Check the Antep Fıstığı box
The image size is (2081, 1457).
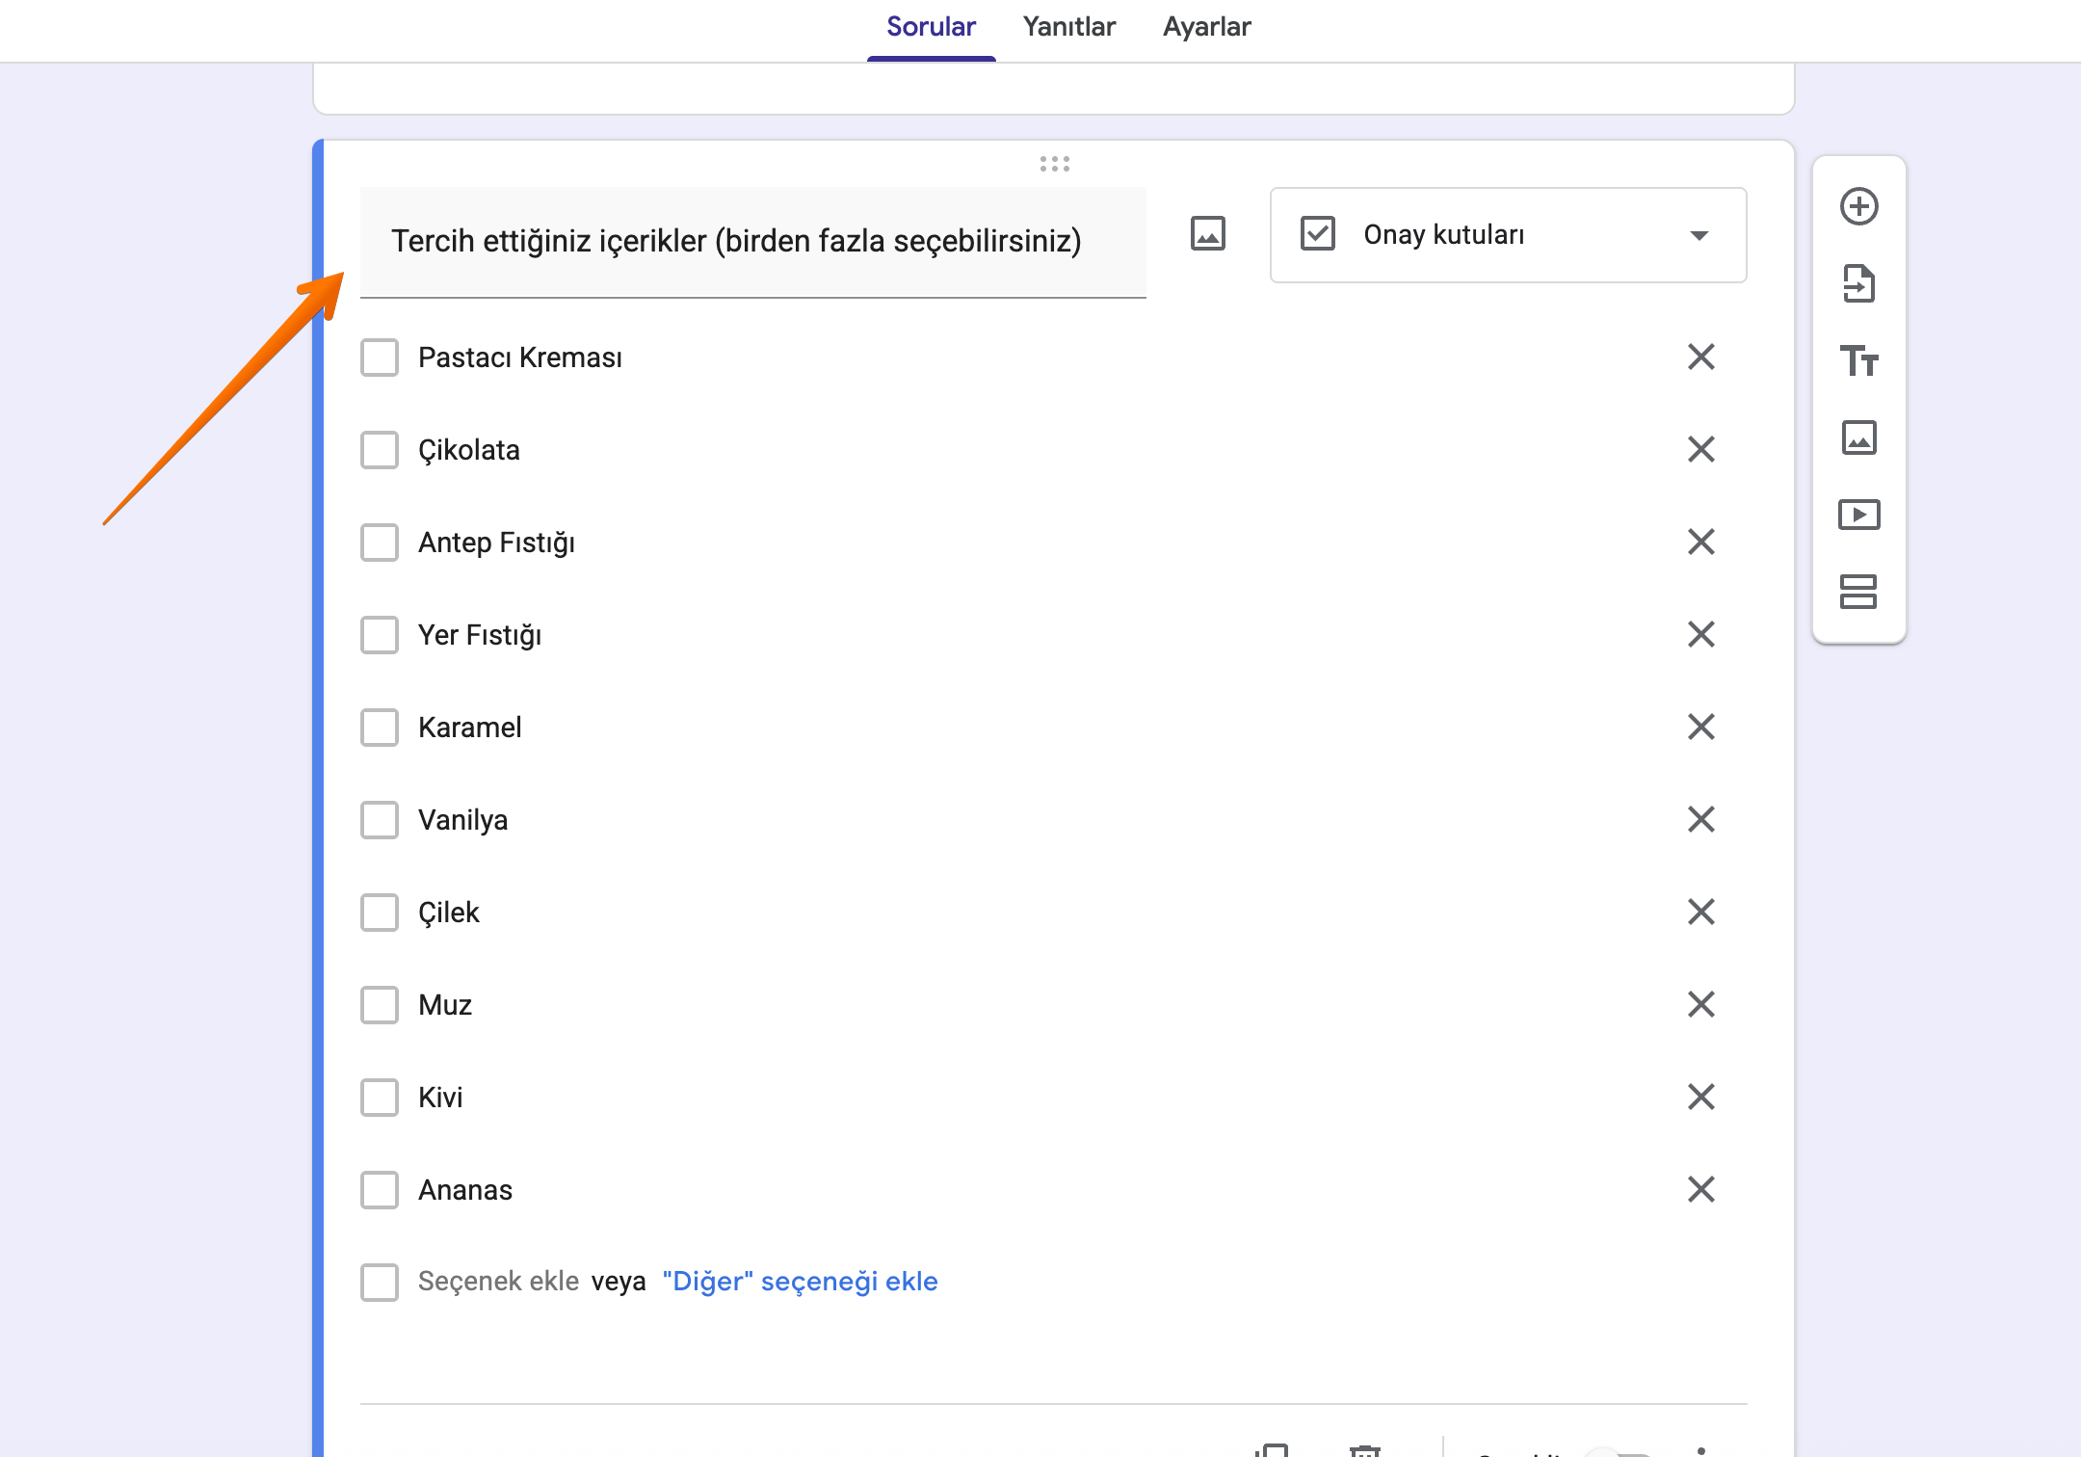point(380,543)
